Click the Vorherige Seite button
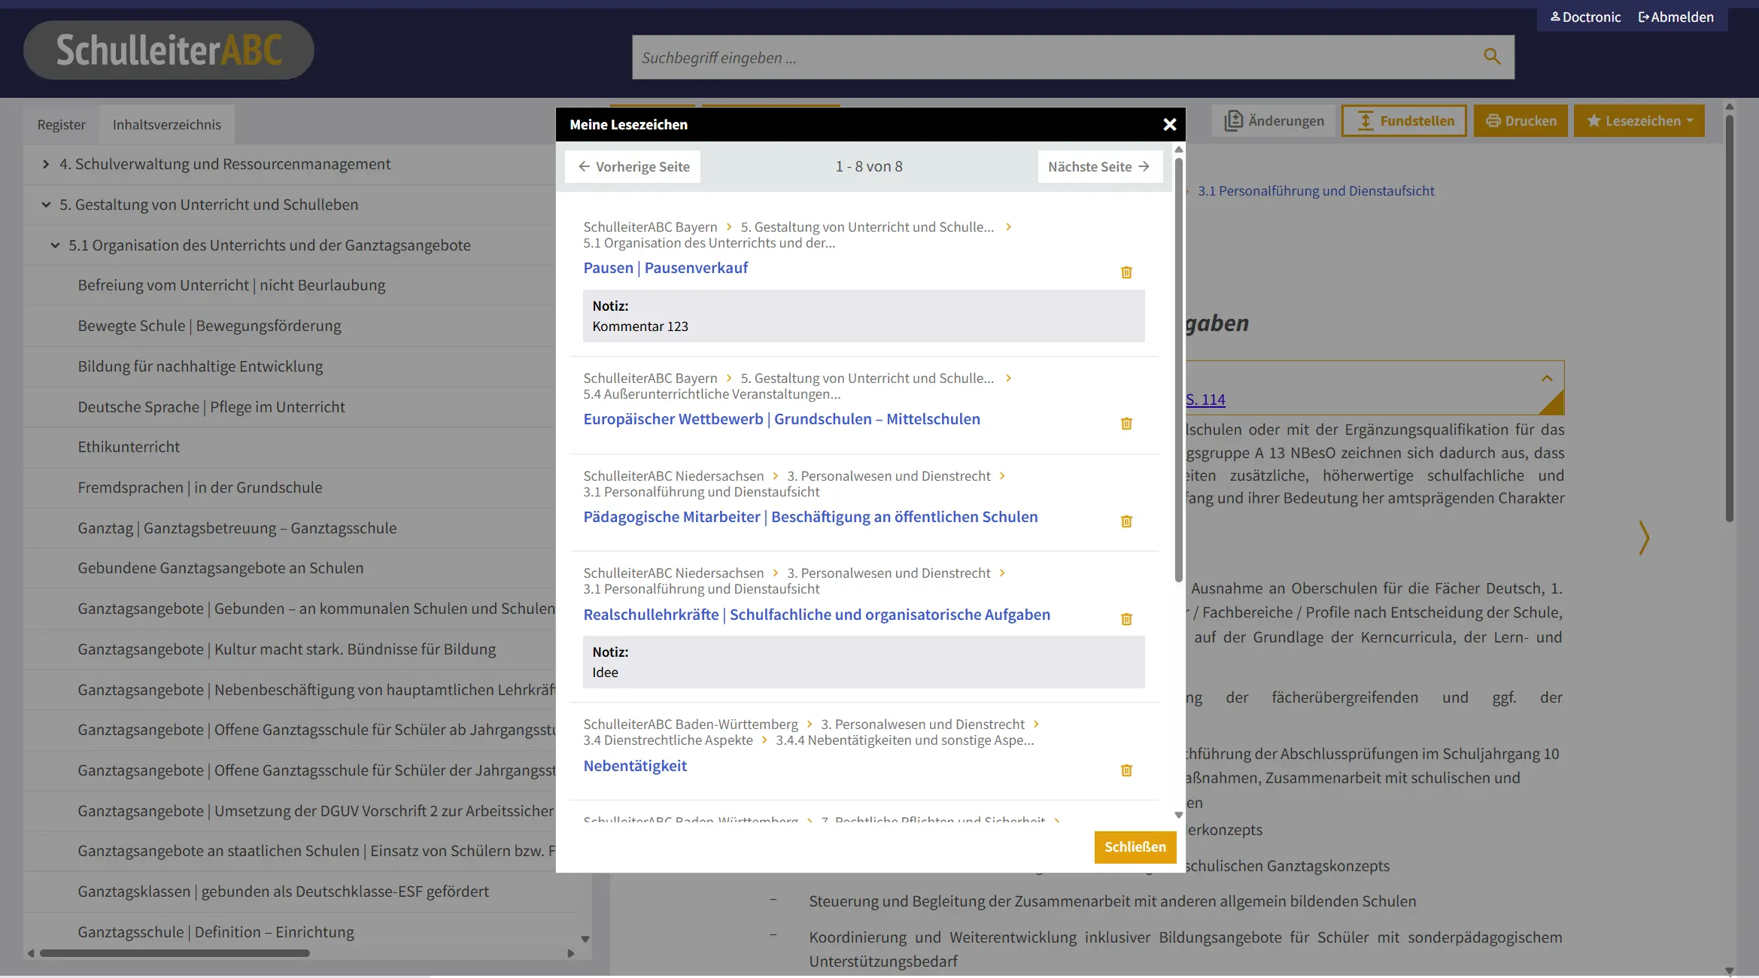The width and height of the screenshot is (1759, 978). point(633,167)
